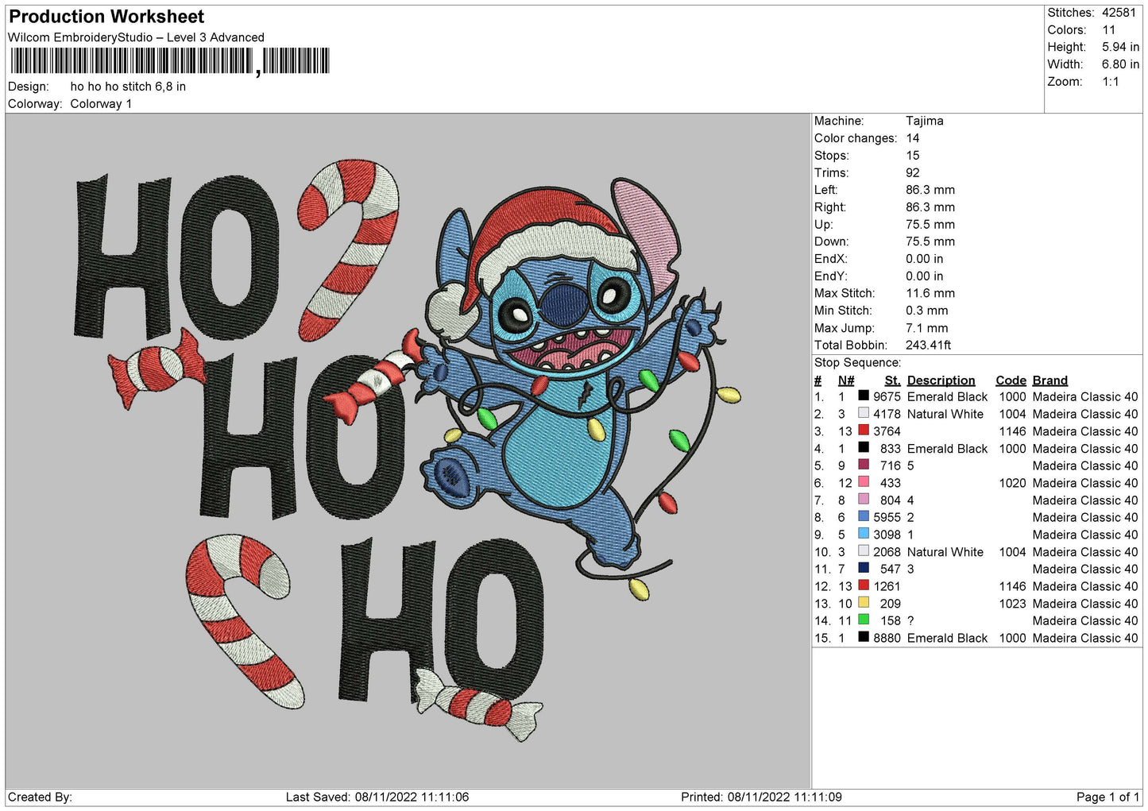Click the Stops value 15
The image size is (1148, 811).
[913, 156]
